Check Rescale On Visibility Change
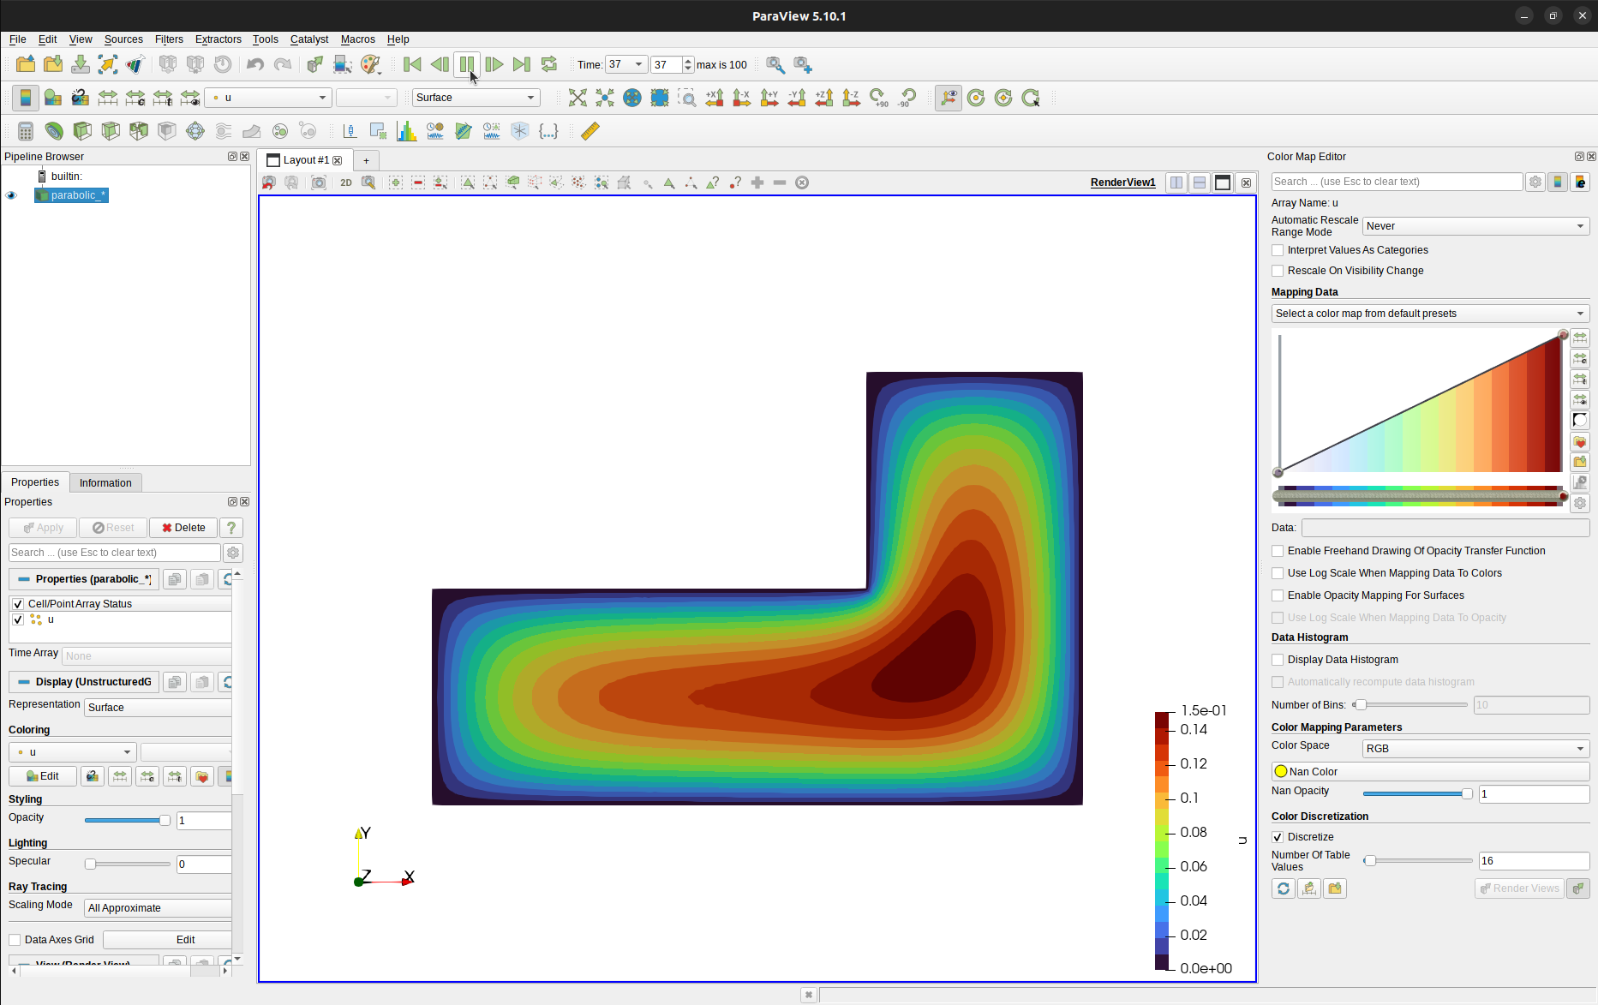This screenshot has width=1598, height=1005. [1278, 271]
